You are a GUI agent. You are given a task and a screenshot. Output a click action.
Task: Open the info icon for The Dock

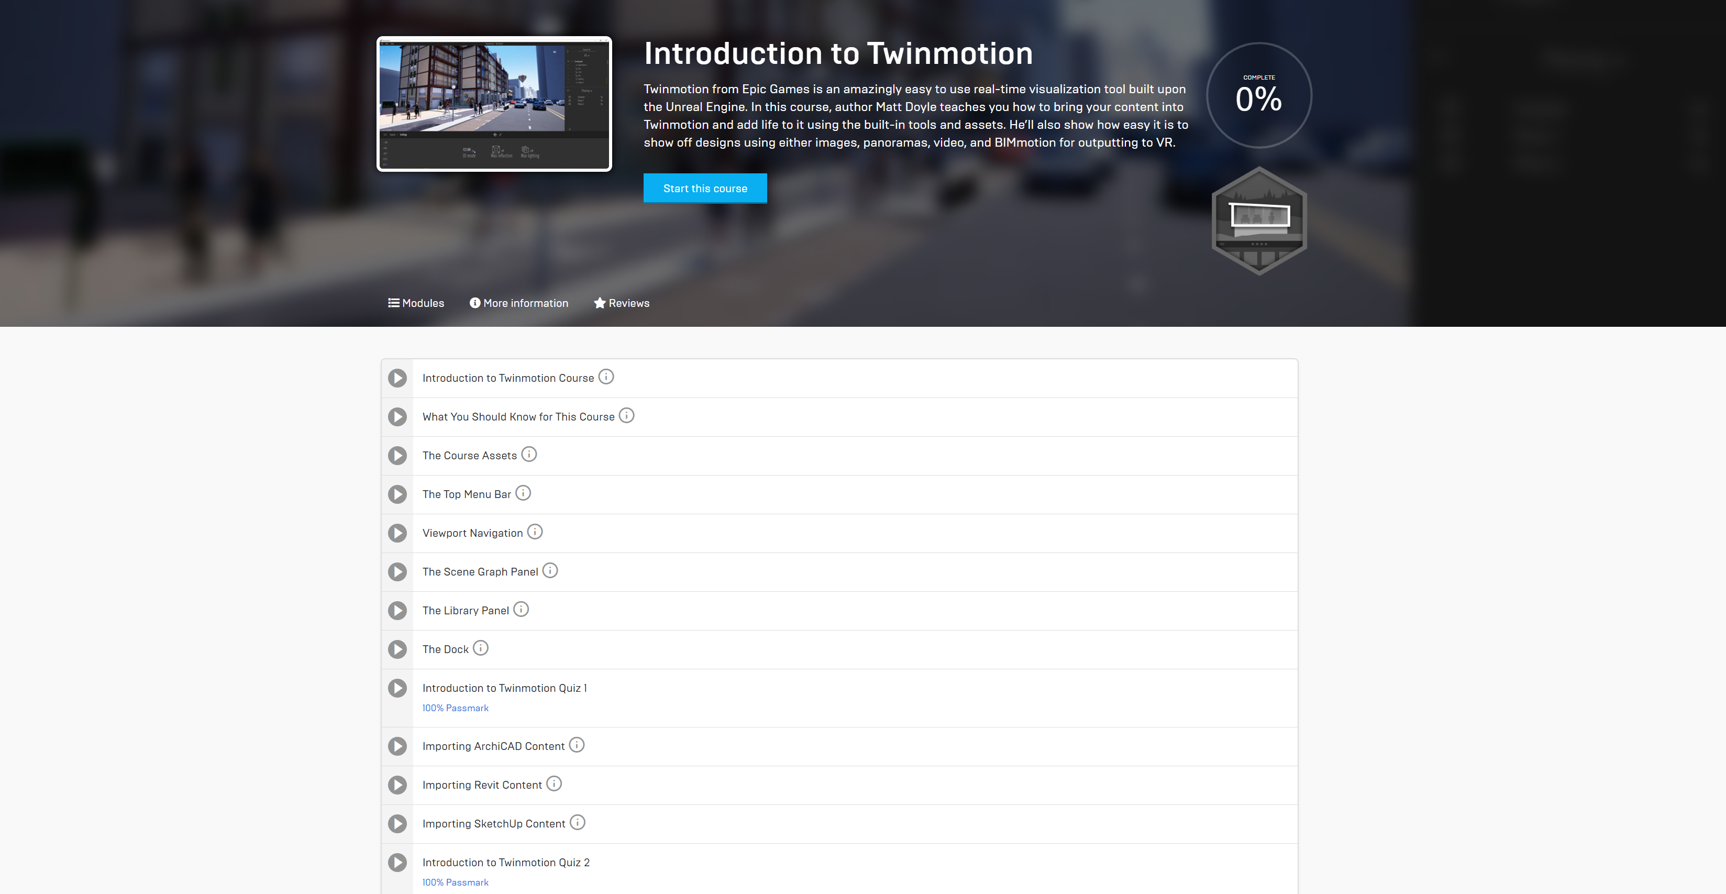pyautogui.click(x=480, y=648)
